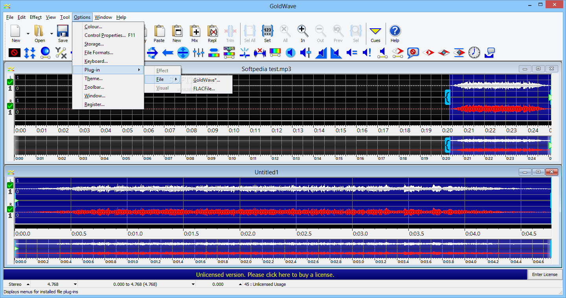The height and width of the screenshot is (298, 566).
Task: Click the rising triangle Fade In icon
Action: click(321, 52)
